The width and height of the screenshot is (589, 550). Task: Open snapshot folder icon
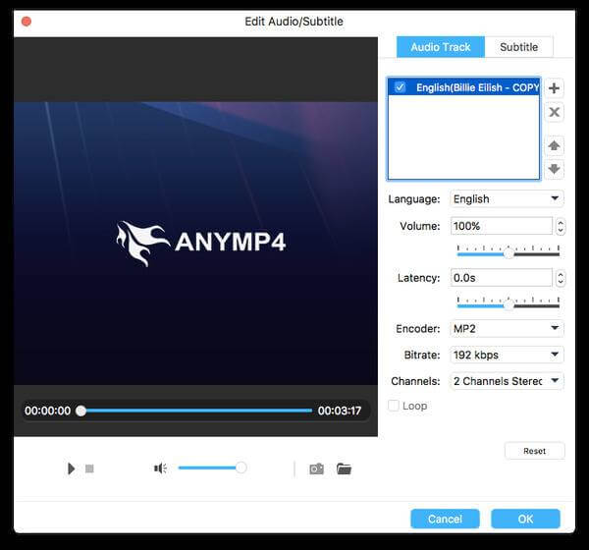coord(344,468)
